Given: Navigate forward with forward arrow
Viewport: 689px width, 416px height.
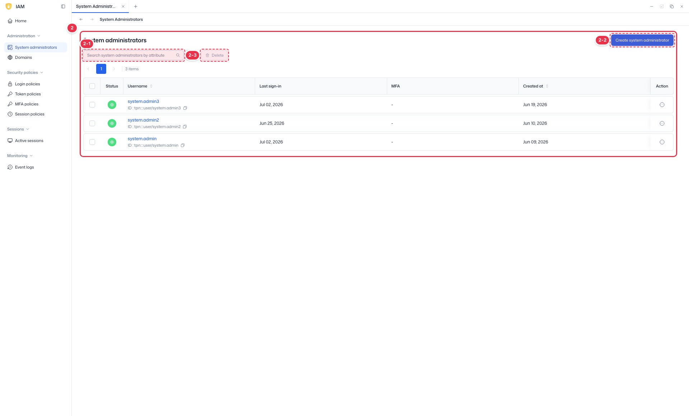Looking at the screenshot, I should 92,19.
